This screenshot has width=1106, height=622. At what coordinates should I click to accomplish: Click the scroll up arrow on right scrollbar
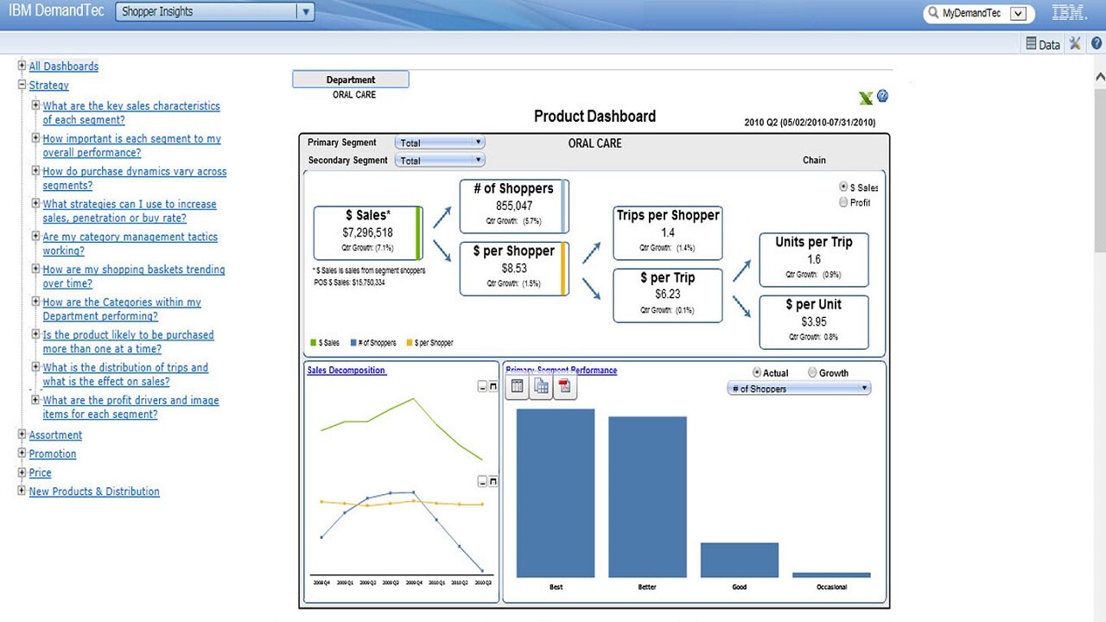click(x=1100, y=76)
